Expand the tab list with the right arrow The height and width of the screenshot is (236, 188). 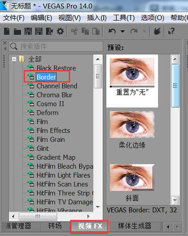tap(177, 227)
